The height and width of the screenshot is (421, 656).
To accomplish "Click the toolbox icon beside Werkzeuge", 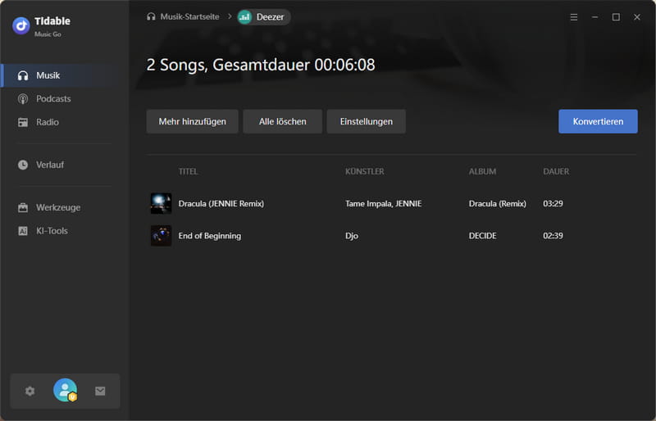I will pyautogui.click(x=23, y=207).
